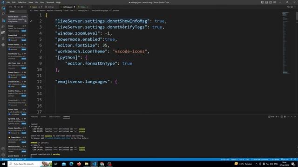Viewport: 298px width, 167px height.
Task: Click the split terminal icon in the panel toolbar
Action: pyautogui.click(x=282, y=116)
